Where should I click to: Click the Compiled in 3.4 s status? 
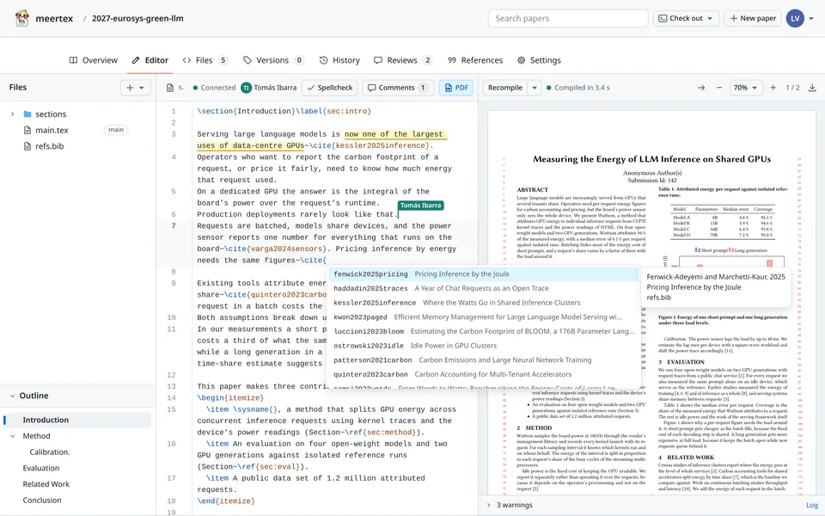[x=578, y=88]
